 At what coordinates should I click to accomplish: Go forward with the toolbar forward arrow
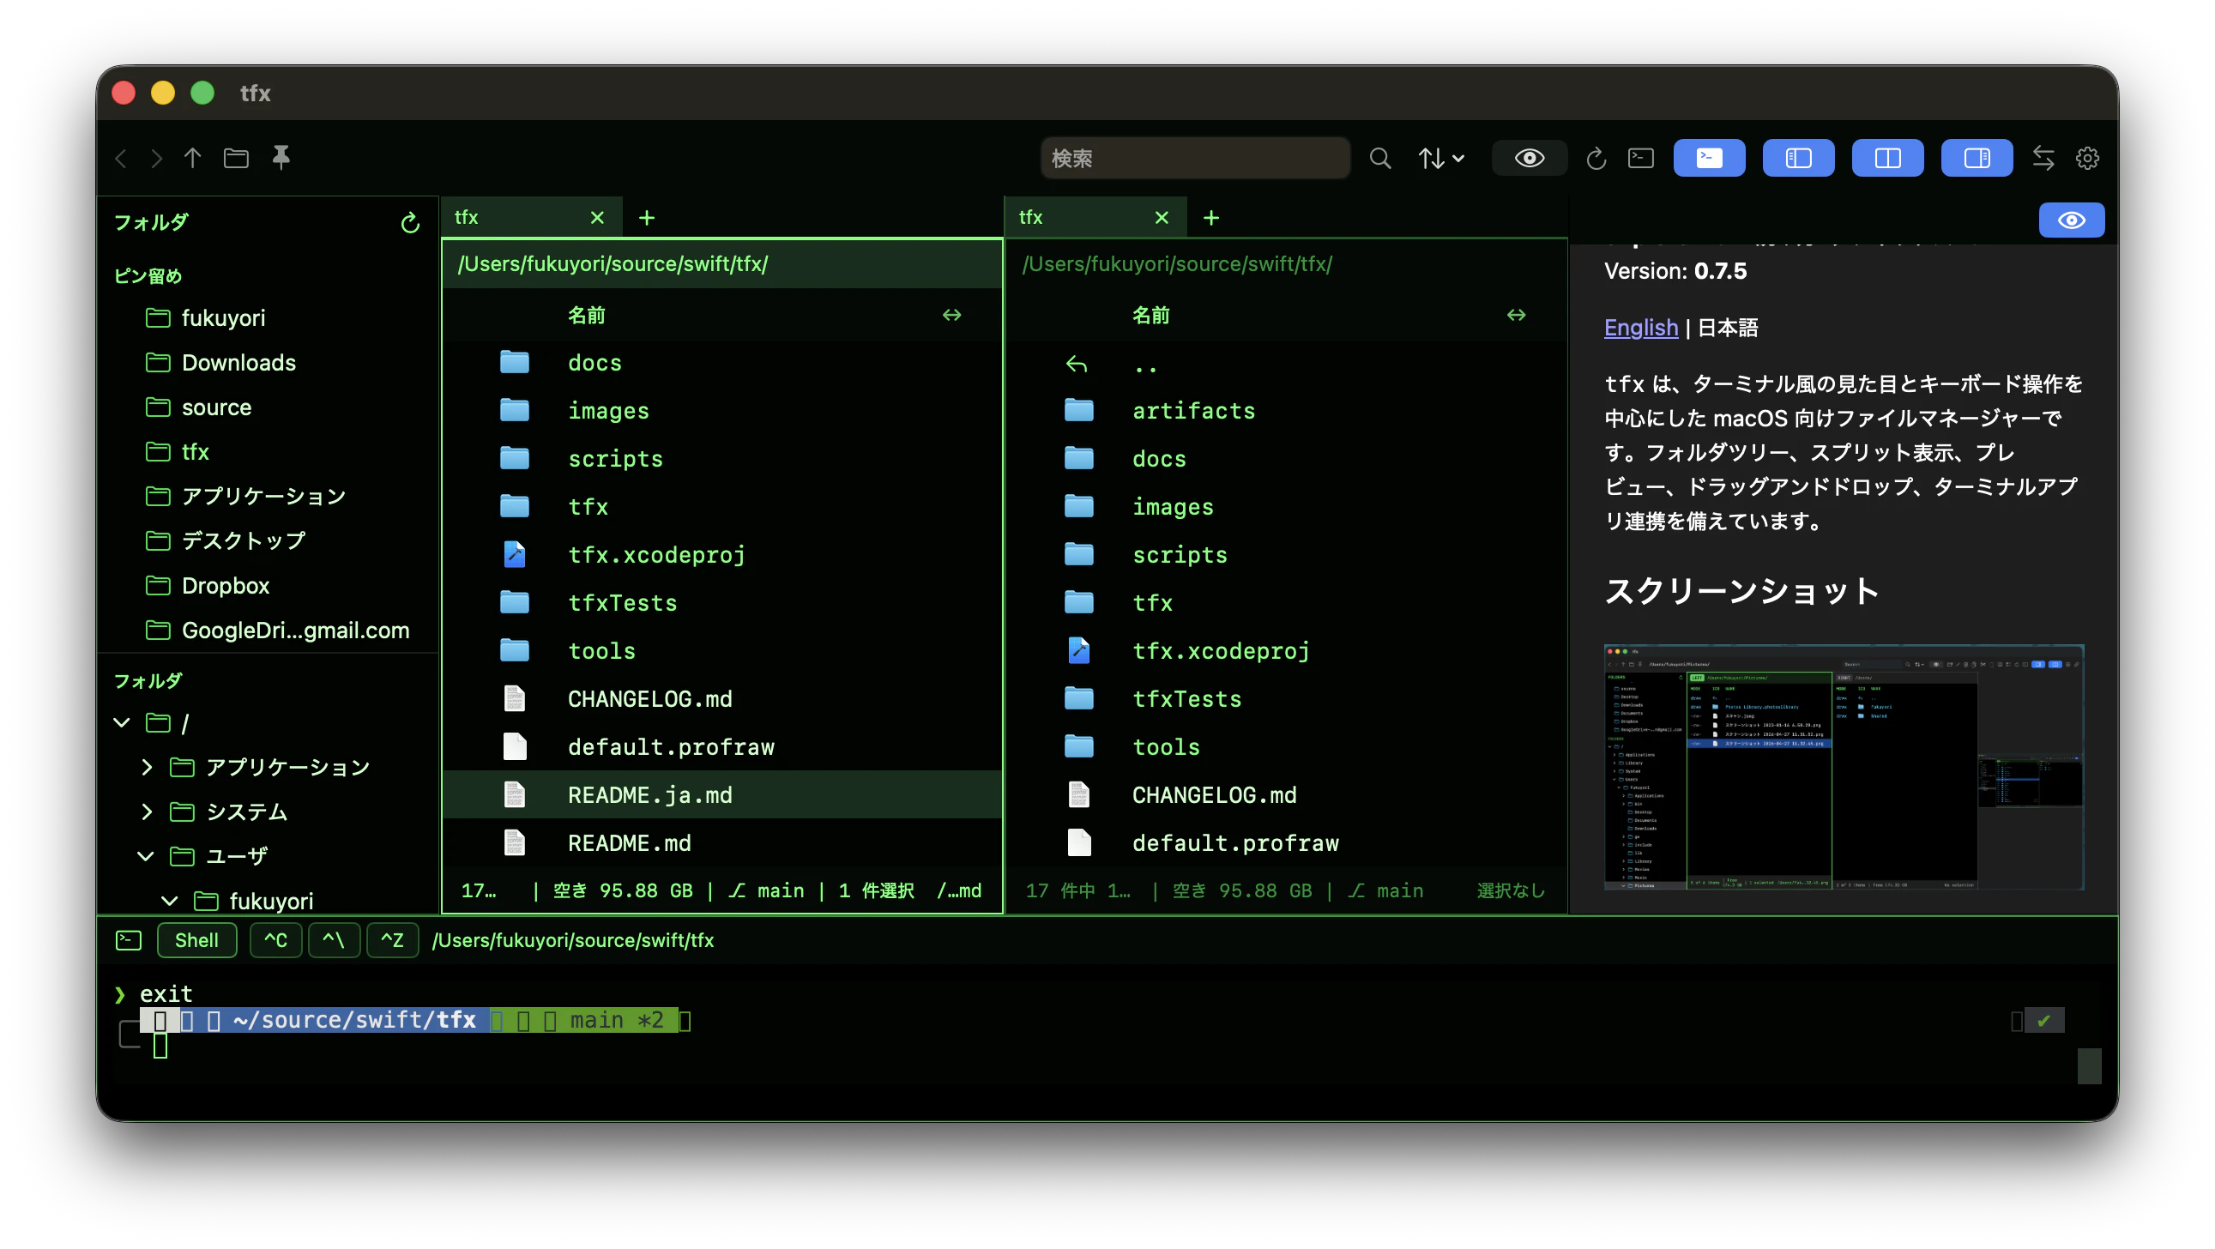coord(156,158)
